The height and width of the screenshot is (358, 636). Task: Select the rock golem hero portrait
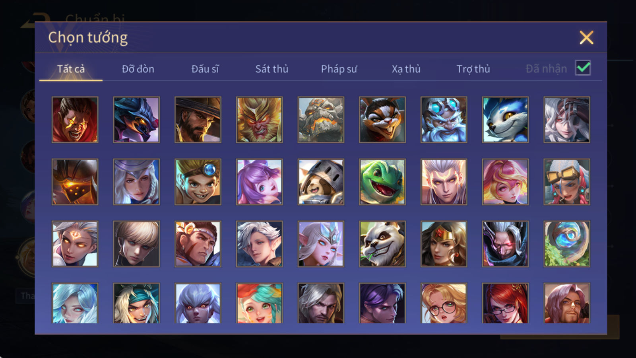click(321, 120)
